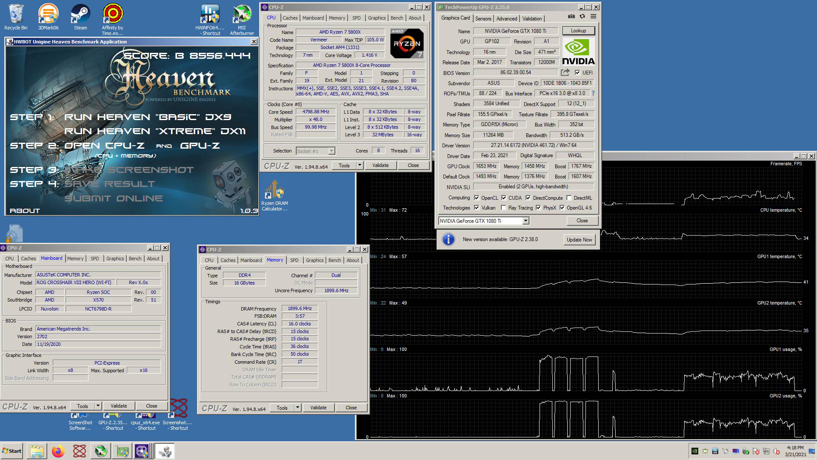This screenshot has width=817, height=460.
Task: Toggle the Vulkan checkbox
Action: coord(477,207)
